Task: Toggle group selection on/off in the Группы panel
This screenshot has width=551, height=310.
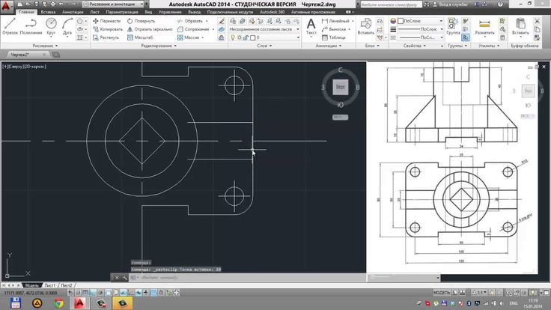Action: (x=466, y=37)
